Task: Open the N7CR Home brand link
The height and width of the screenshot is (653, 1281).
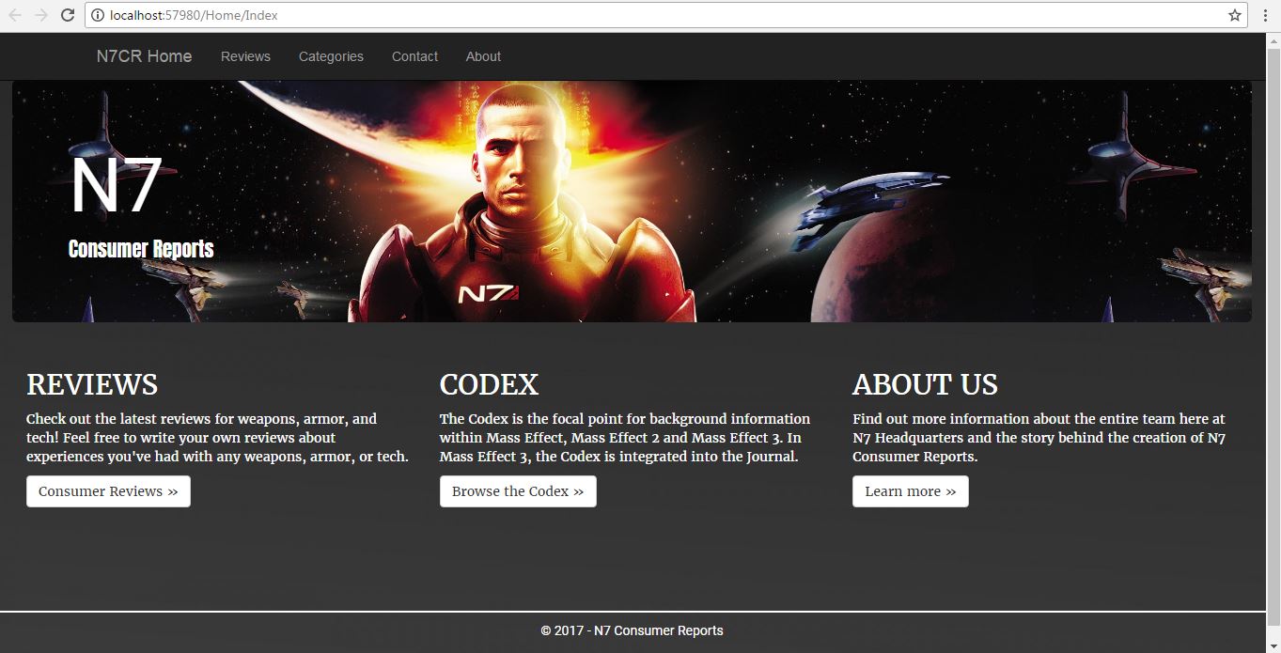Action: [x=144, y=56]
